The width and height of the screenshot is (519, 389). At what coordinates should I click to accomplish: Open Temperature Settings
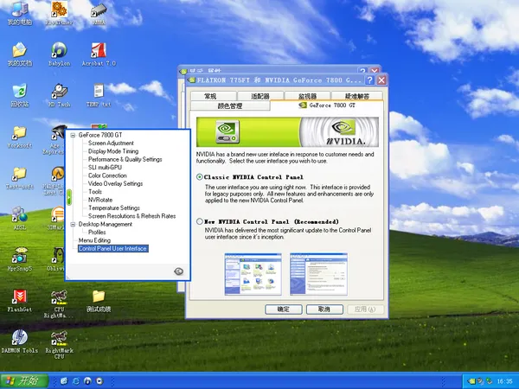[114, 208]
